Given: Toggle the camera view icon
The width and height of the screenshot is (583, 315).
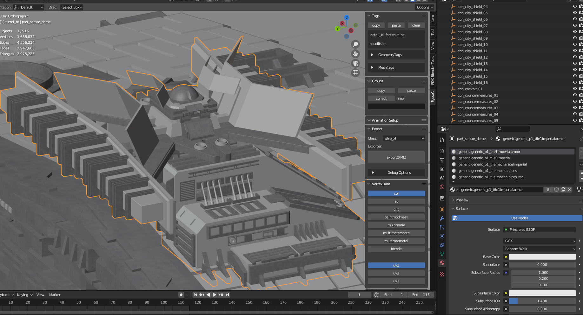Looking at the screenshot, I should [355, 63].
